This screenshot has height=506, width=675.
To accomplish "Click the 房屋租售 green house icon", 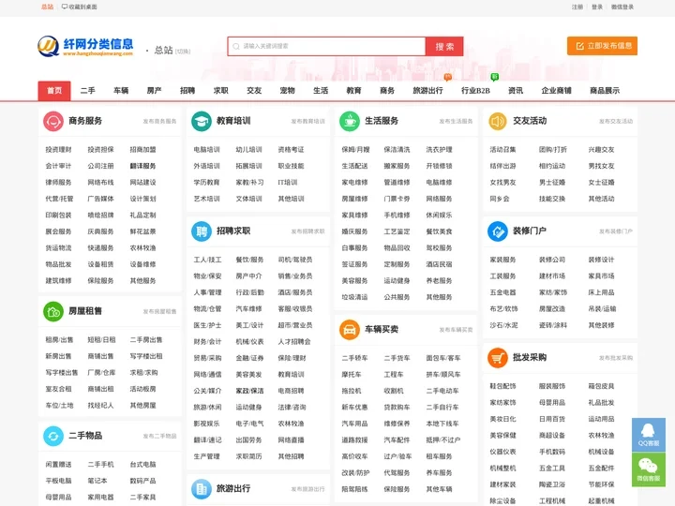I will [x=53, y=311].
